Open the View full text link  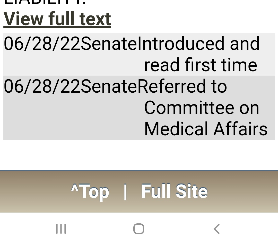pyautogui.click(x=57, y=19)
